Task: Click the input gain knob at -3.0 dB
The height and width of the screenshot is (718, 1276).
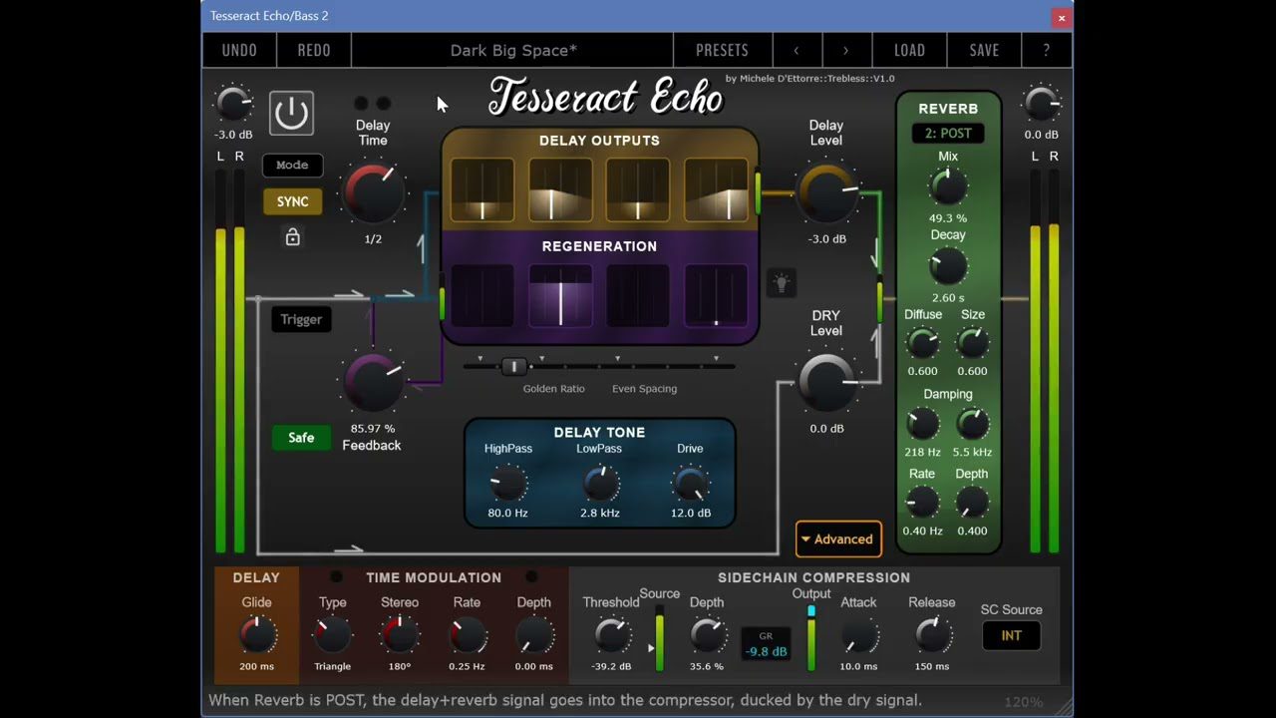Action: point(233,105)
